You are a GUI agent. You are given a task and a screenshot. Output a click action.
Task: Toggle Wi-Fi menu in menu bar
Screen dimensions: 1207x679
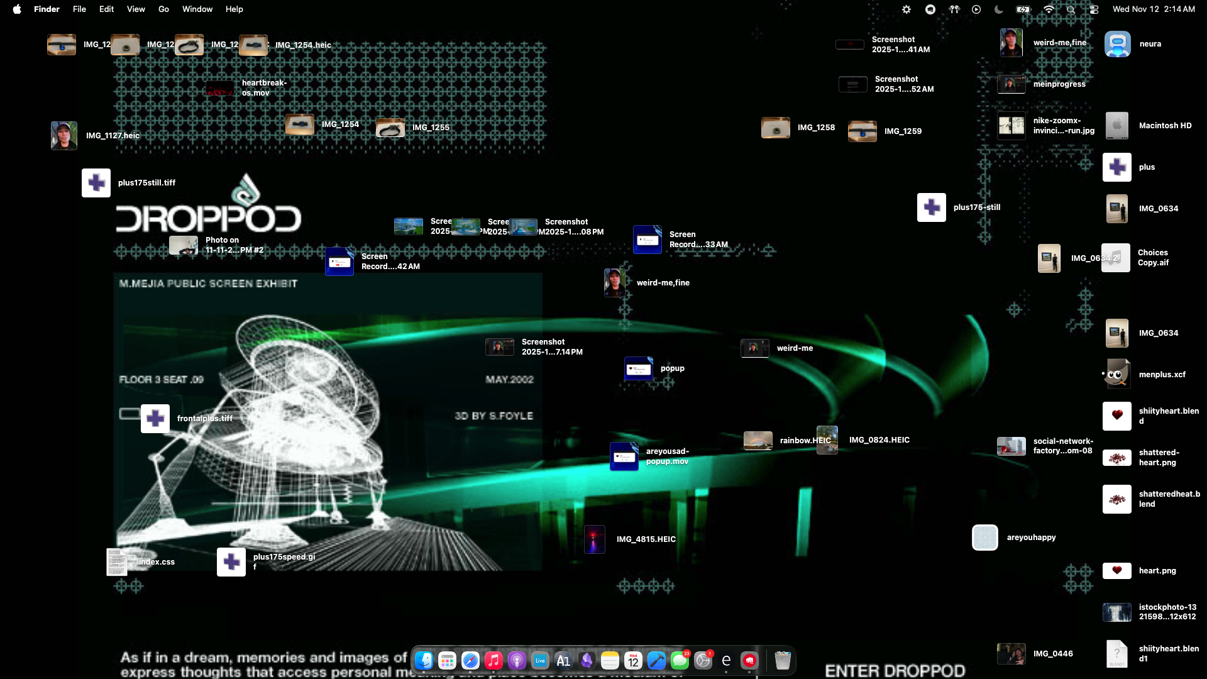click(x=1049, y=9)
